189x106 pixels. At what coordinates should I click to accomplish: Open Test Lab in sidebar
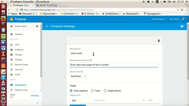tap(19, 69)
